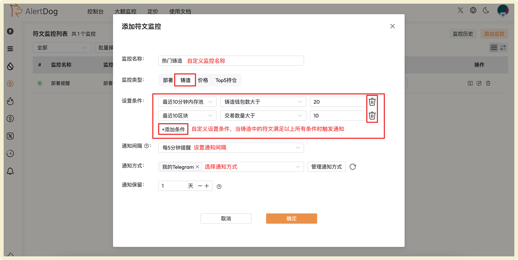
Task: Delete the first condition row via trash icon
Action: point(372,102)
